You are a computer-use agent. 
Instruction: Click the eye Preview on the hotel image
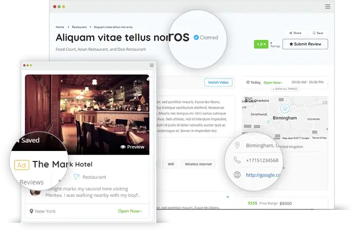(x=132, y=147)
